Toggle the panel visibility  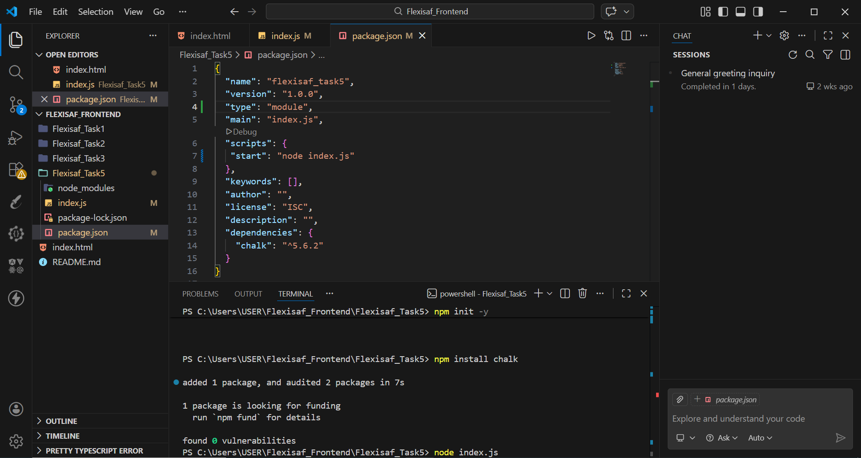(740, 12)
